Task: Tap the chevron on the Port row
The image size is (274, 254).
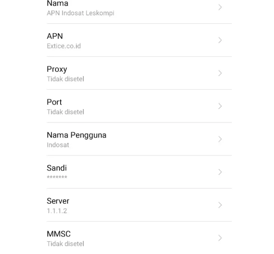Action: [x=220, y=106]
